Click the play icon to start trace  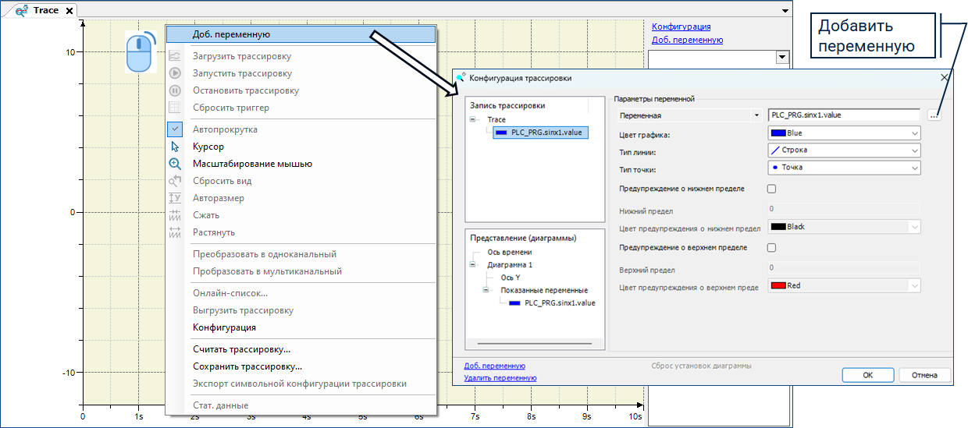[x=176, y=73]
